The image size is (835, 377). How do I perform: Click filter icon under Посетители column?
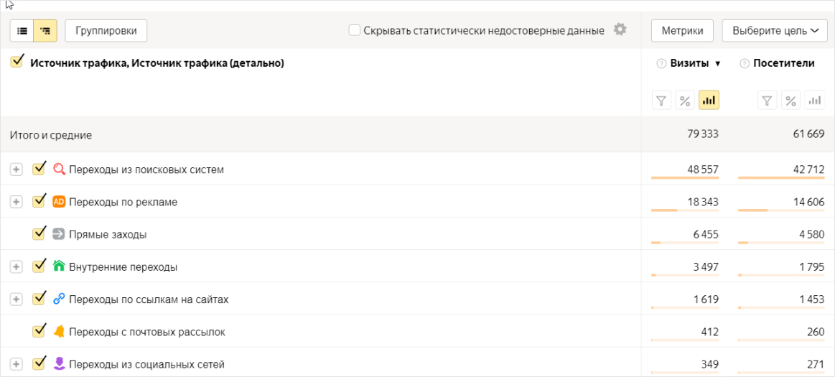767,100
